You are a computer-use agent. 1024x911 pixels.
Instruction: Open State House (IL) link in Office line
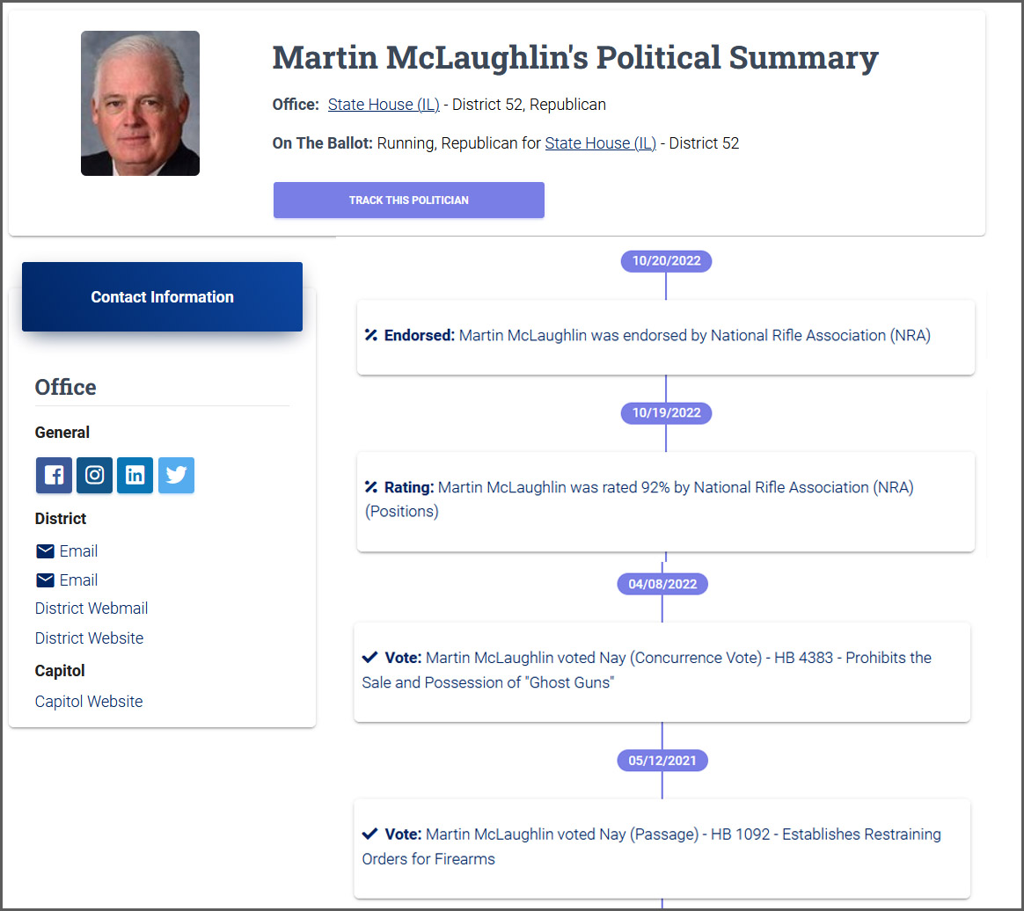click(x=384, y=105)
